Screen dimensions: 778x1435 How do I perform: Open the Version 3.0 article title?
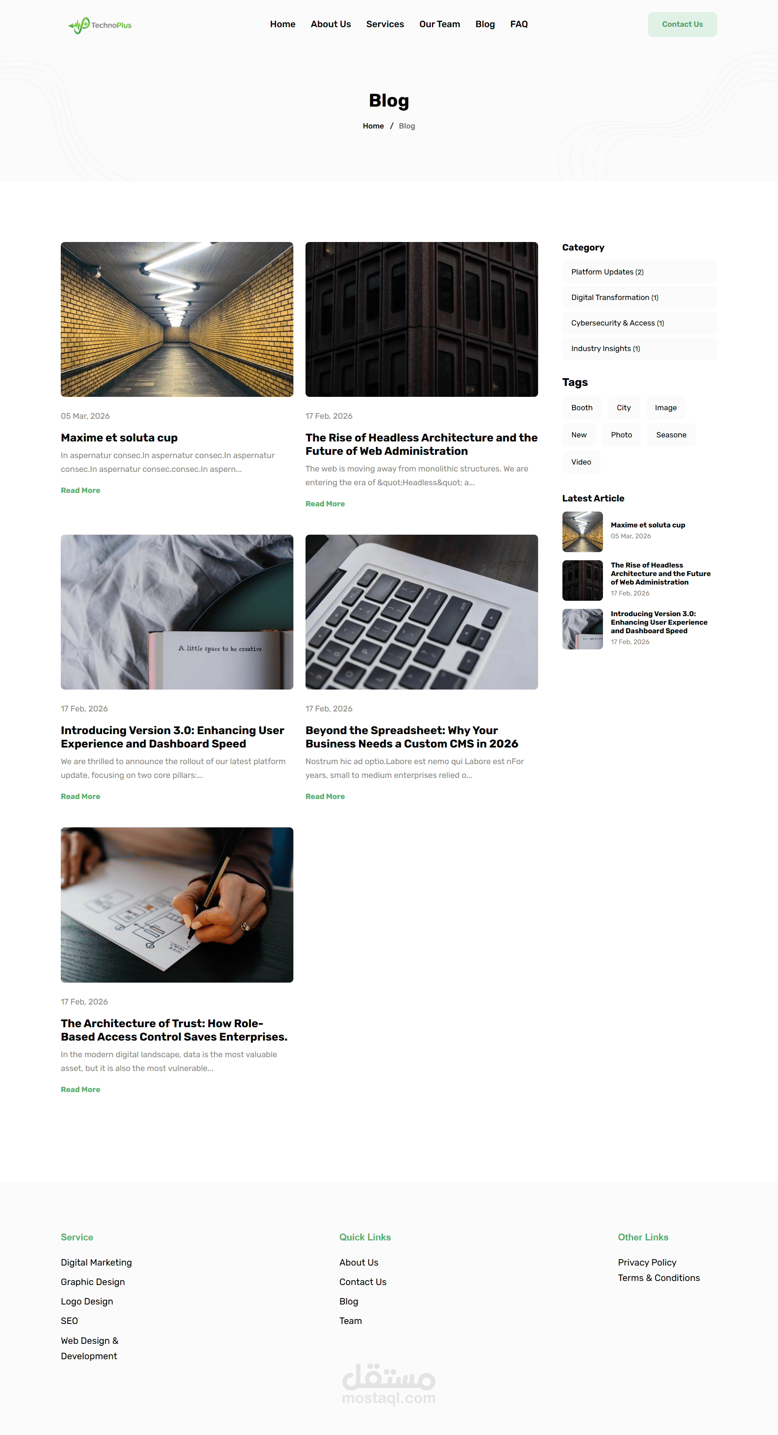[172, 737]
